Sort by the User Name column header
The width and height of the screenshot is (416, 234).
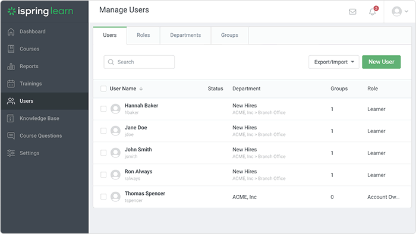pos(123,88)
